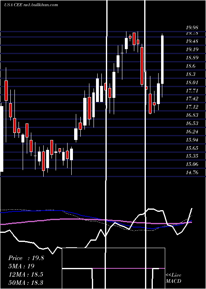206x289 pixels.
Task: Click the 15.06 price axis label
Action: pyautogui.click(x=192, y=164)
